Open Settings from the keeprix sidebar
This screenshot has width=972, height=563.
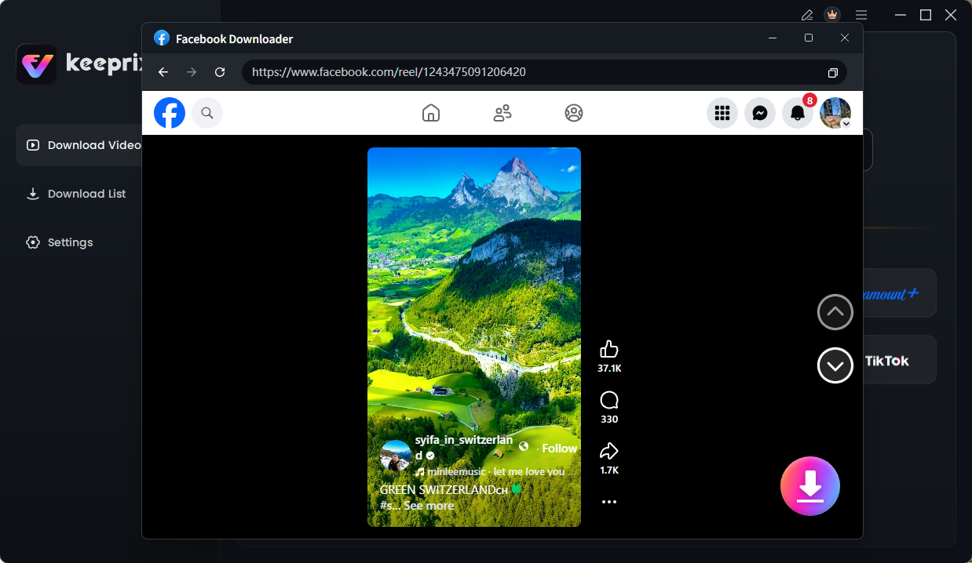[70, 242]
